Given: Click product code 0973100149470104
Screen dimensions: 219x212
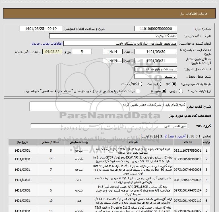Looking at the screenshot, I should 188,190.
